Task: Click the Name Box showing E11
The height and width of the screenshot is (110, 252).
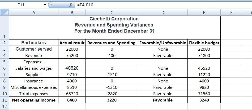Action: coord(21,5)
